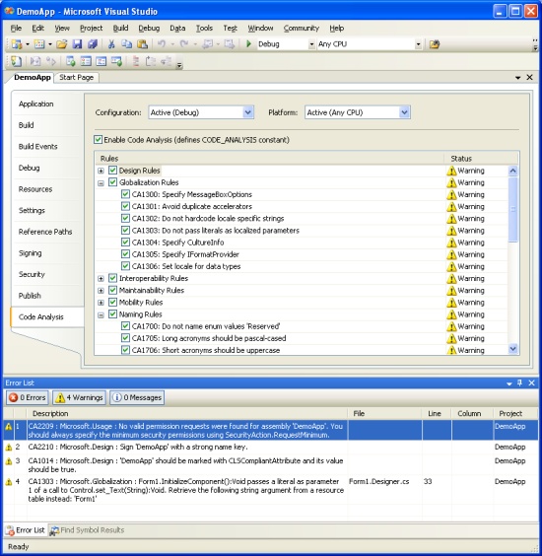Pin the Error List panel
542x556 pixels.
[x=519, y=382]
